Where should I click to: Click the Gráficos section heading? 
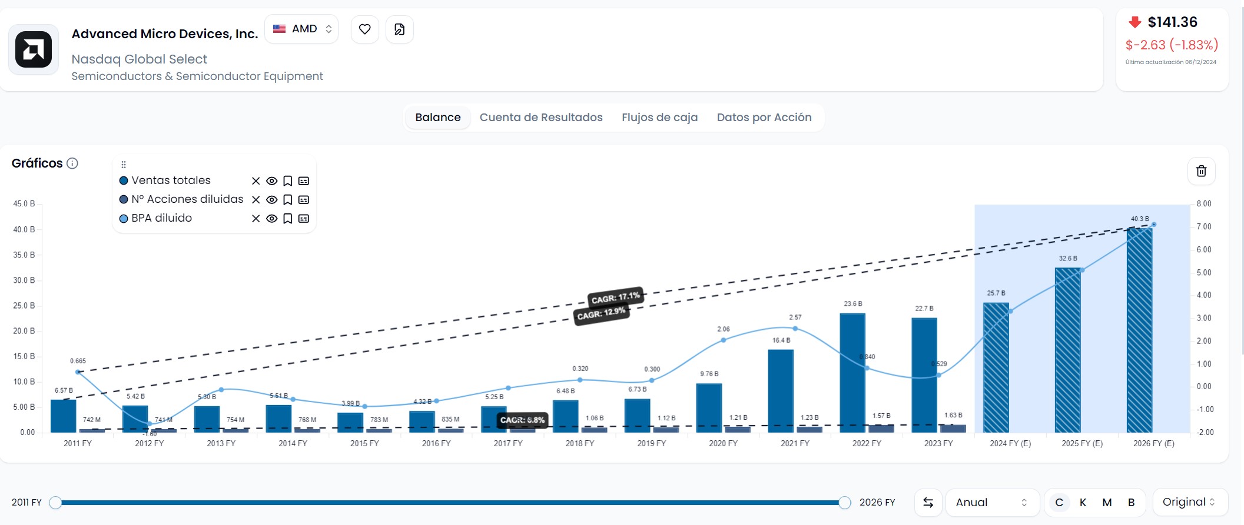pyautogui.click(x=37, y=163)
